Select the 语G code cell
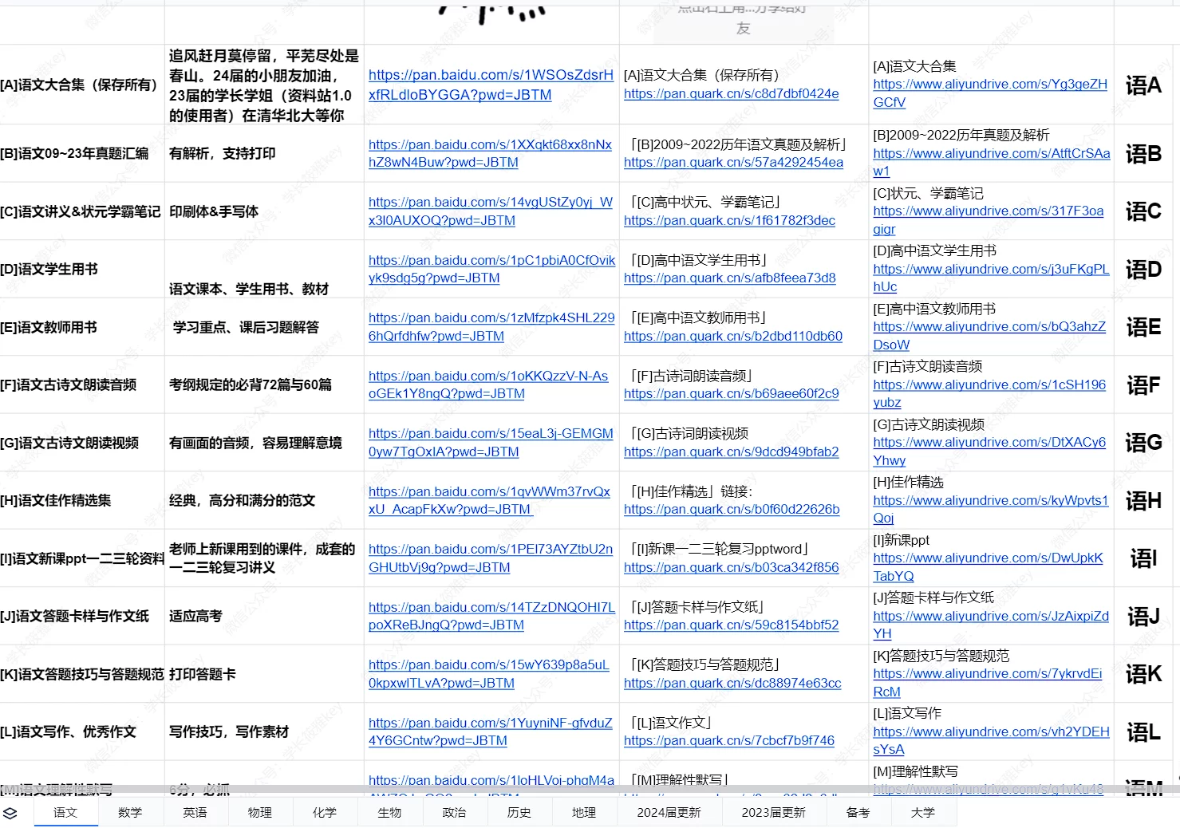Viewport: 1180px width, 828px height. [x=1143, y=443]
